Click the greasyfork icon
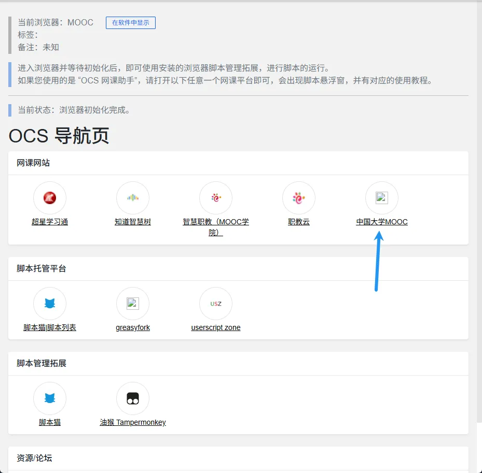482x473 pixels. 133,304
